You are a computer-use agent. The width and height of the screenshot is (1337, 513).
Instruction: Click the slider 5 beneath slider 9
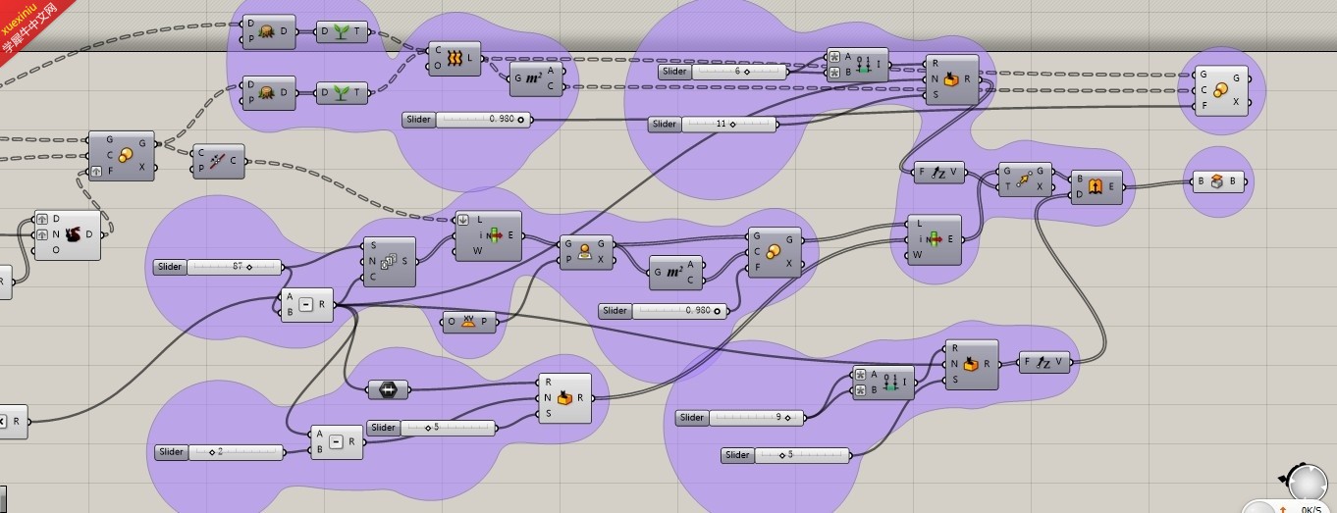[x=786, y=455]
